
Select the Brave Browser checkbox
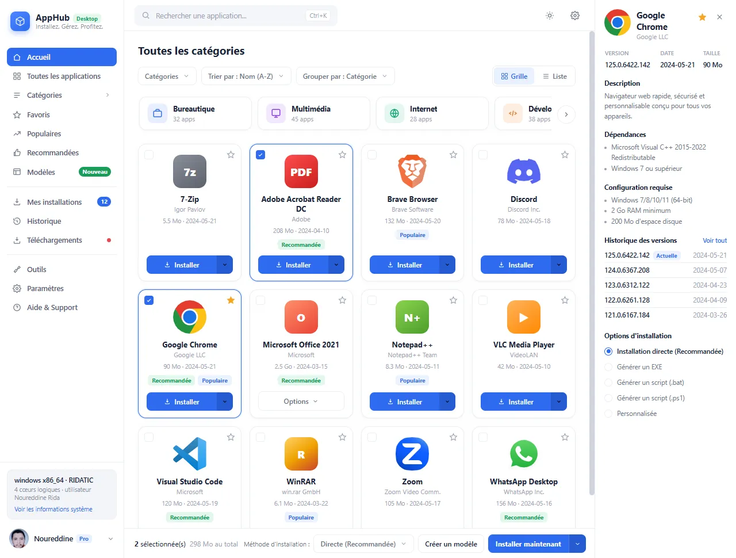coord(372,155)
